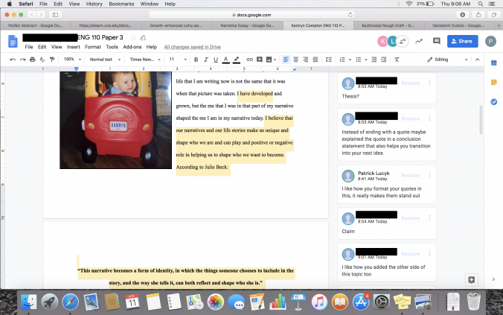Open options menu on Patrick Lucyk comment
The image size is (503, 315).
(x=429, y=175)
